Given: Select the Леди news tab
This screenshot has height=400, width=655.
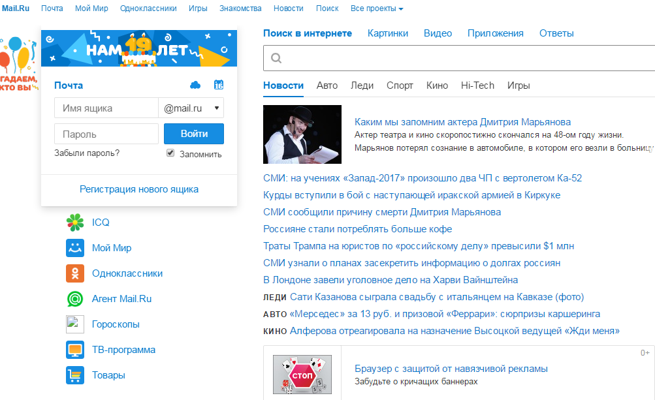Looking at the screenshot, I should (362, 85).
